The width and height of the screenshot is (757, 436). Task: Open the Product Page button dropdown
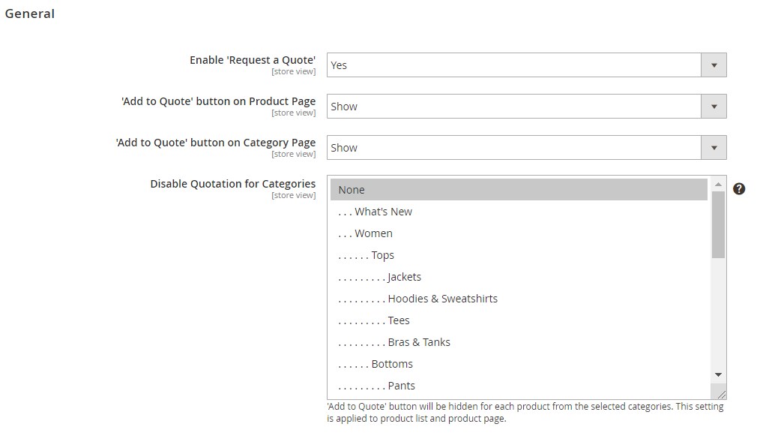click(526, 107)
